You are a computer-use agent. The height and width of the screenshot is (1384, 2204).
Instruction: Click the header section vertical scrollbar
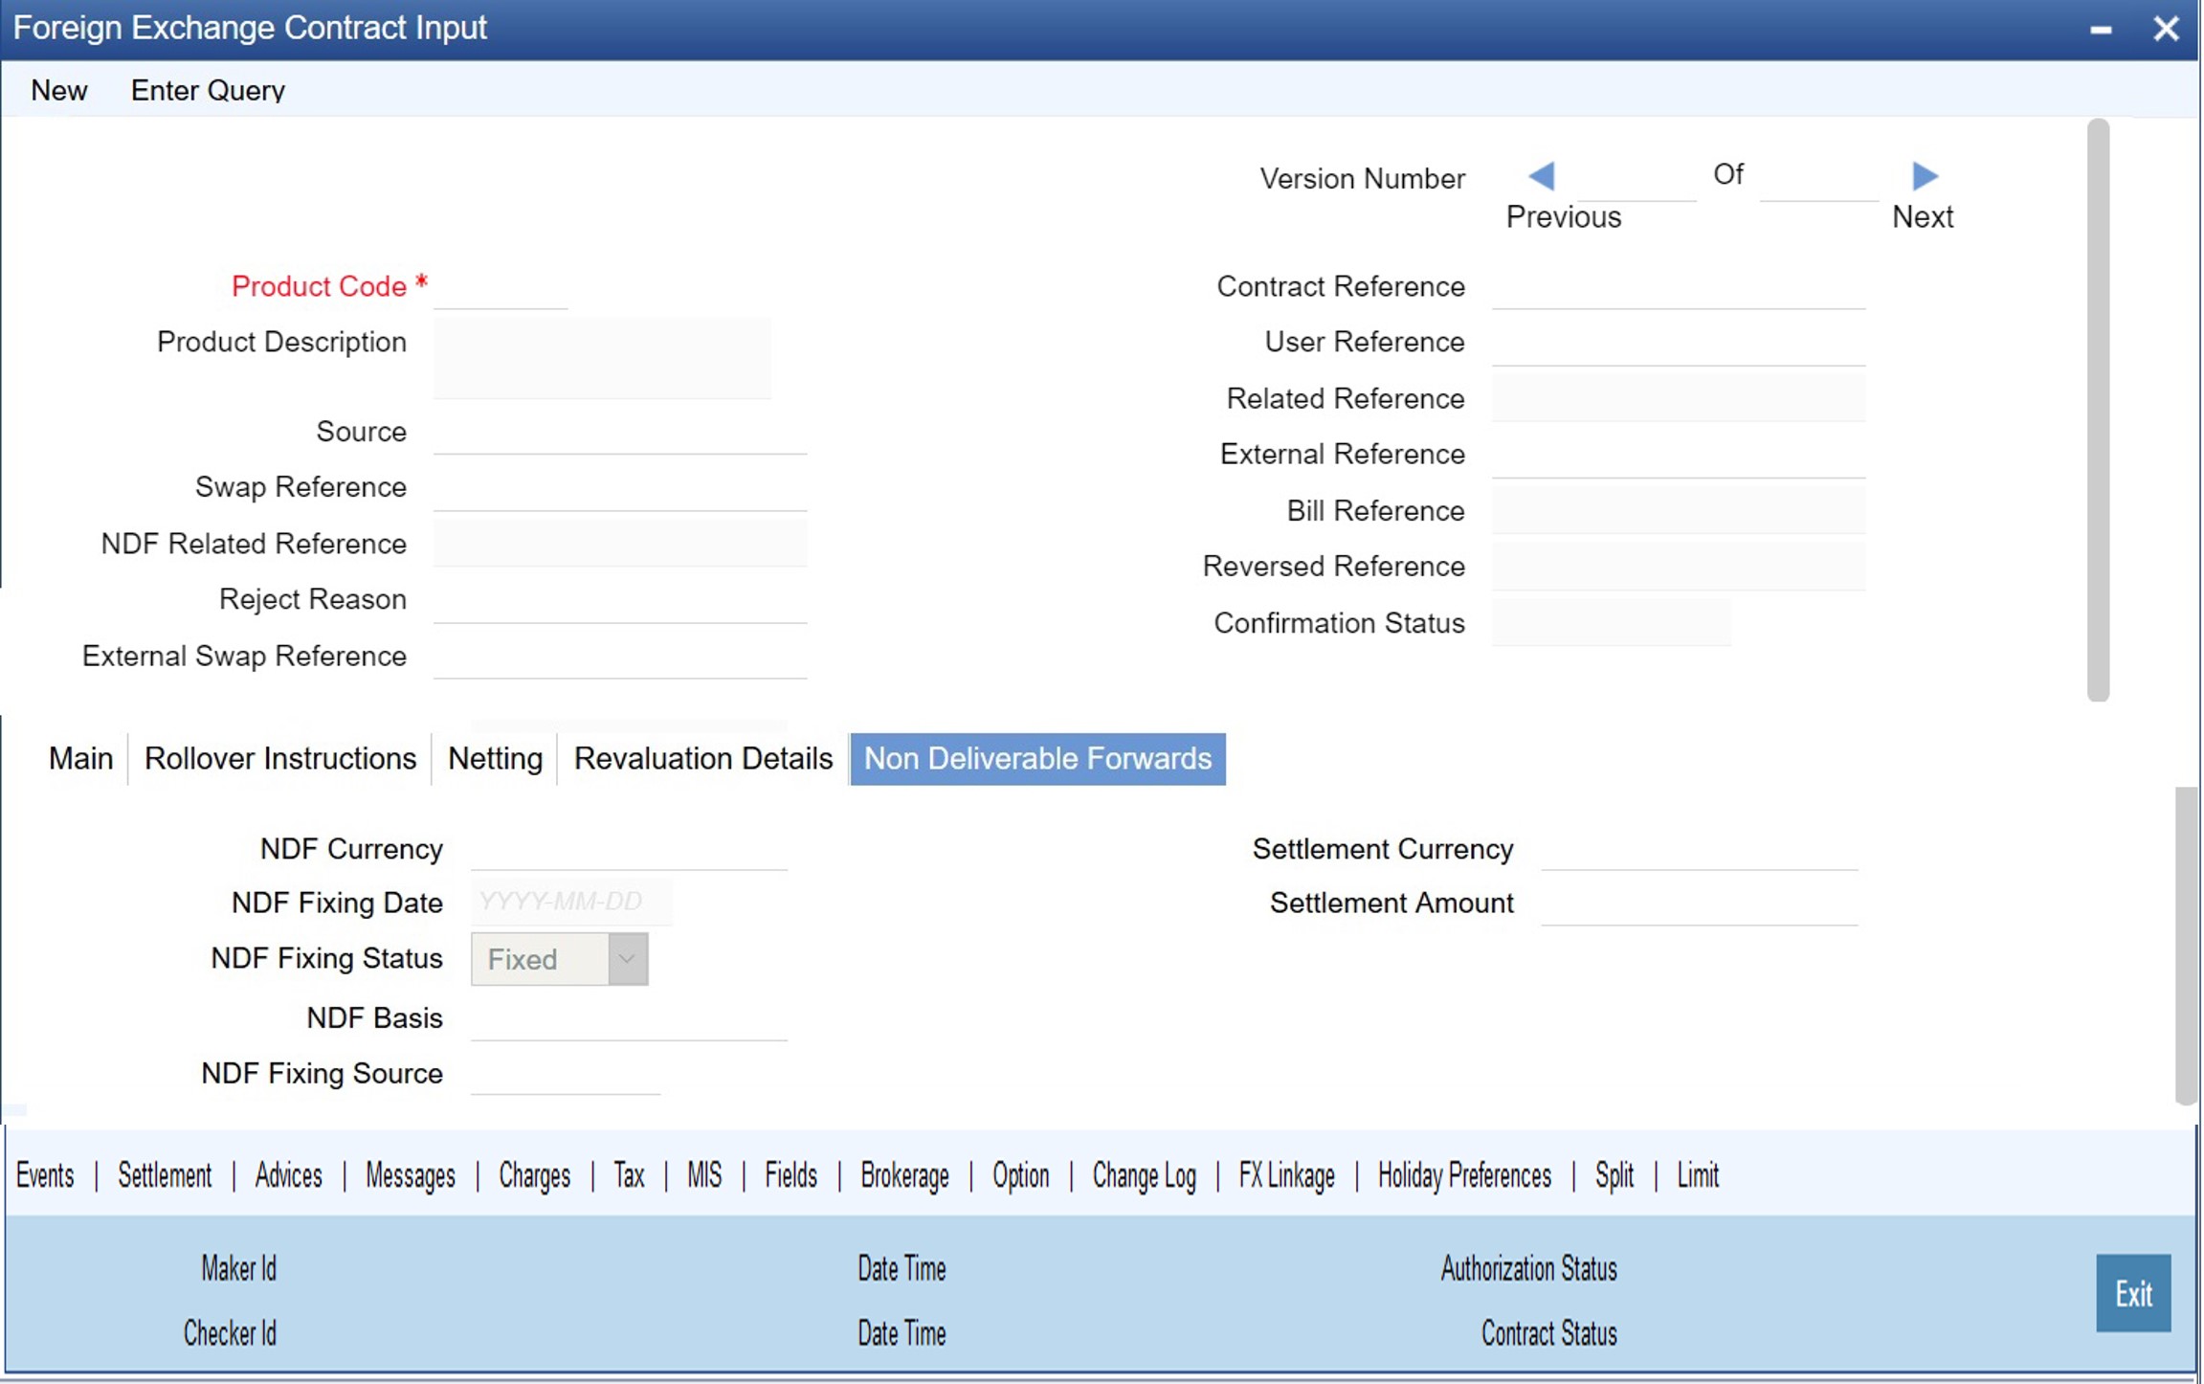coord(2098,410)
